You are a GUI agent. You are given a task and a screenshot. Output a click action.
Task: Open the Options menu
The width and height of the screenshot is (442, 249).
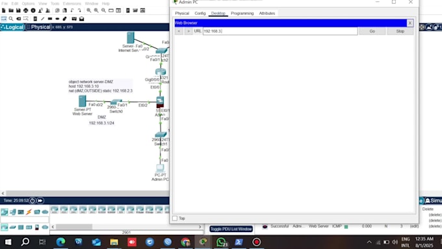28,3
